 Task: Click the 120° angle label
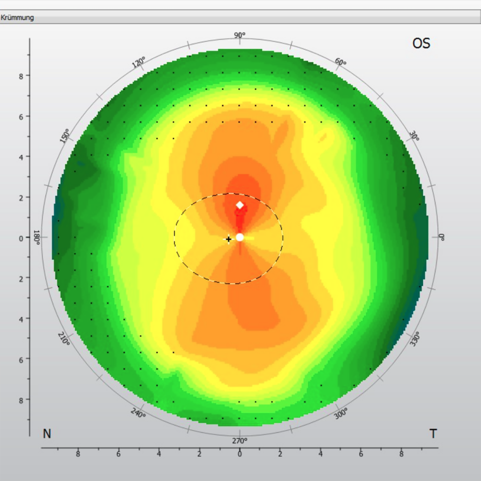point(139,62)
